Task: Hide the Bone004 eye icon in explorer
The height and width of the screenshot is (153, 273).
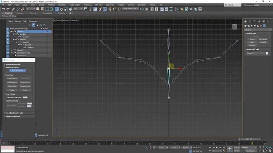Action: pyautogui.click(x=18, y=42)
